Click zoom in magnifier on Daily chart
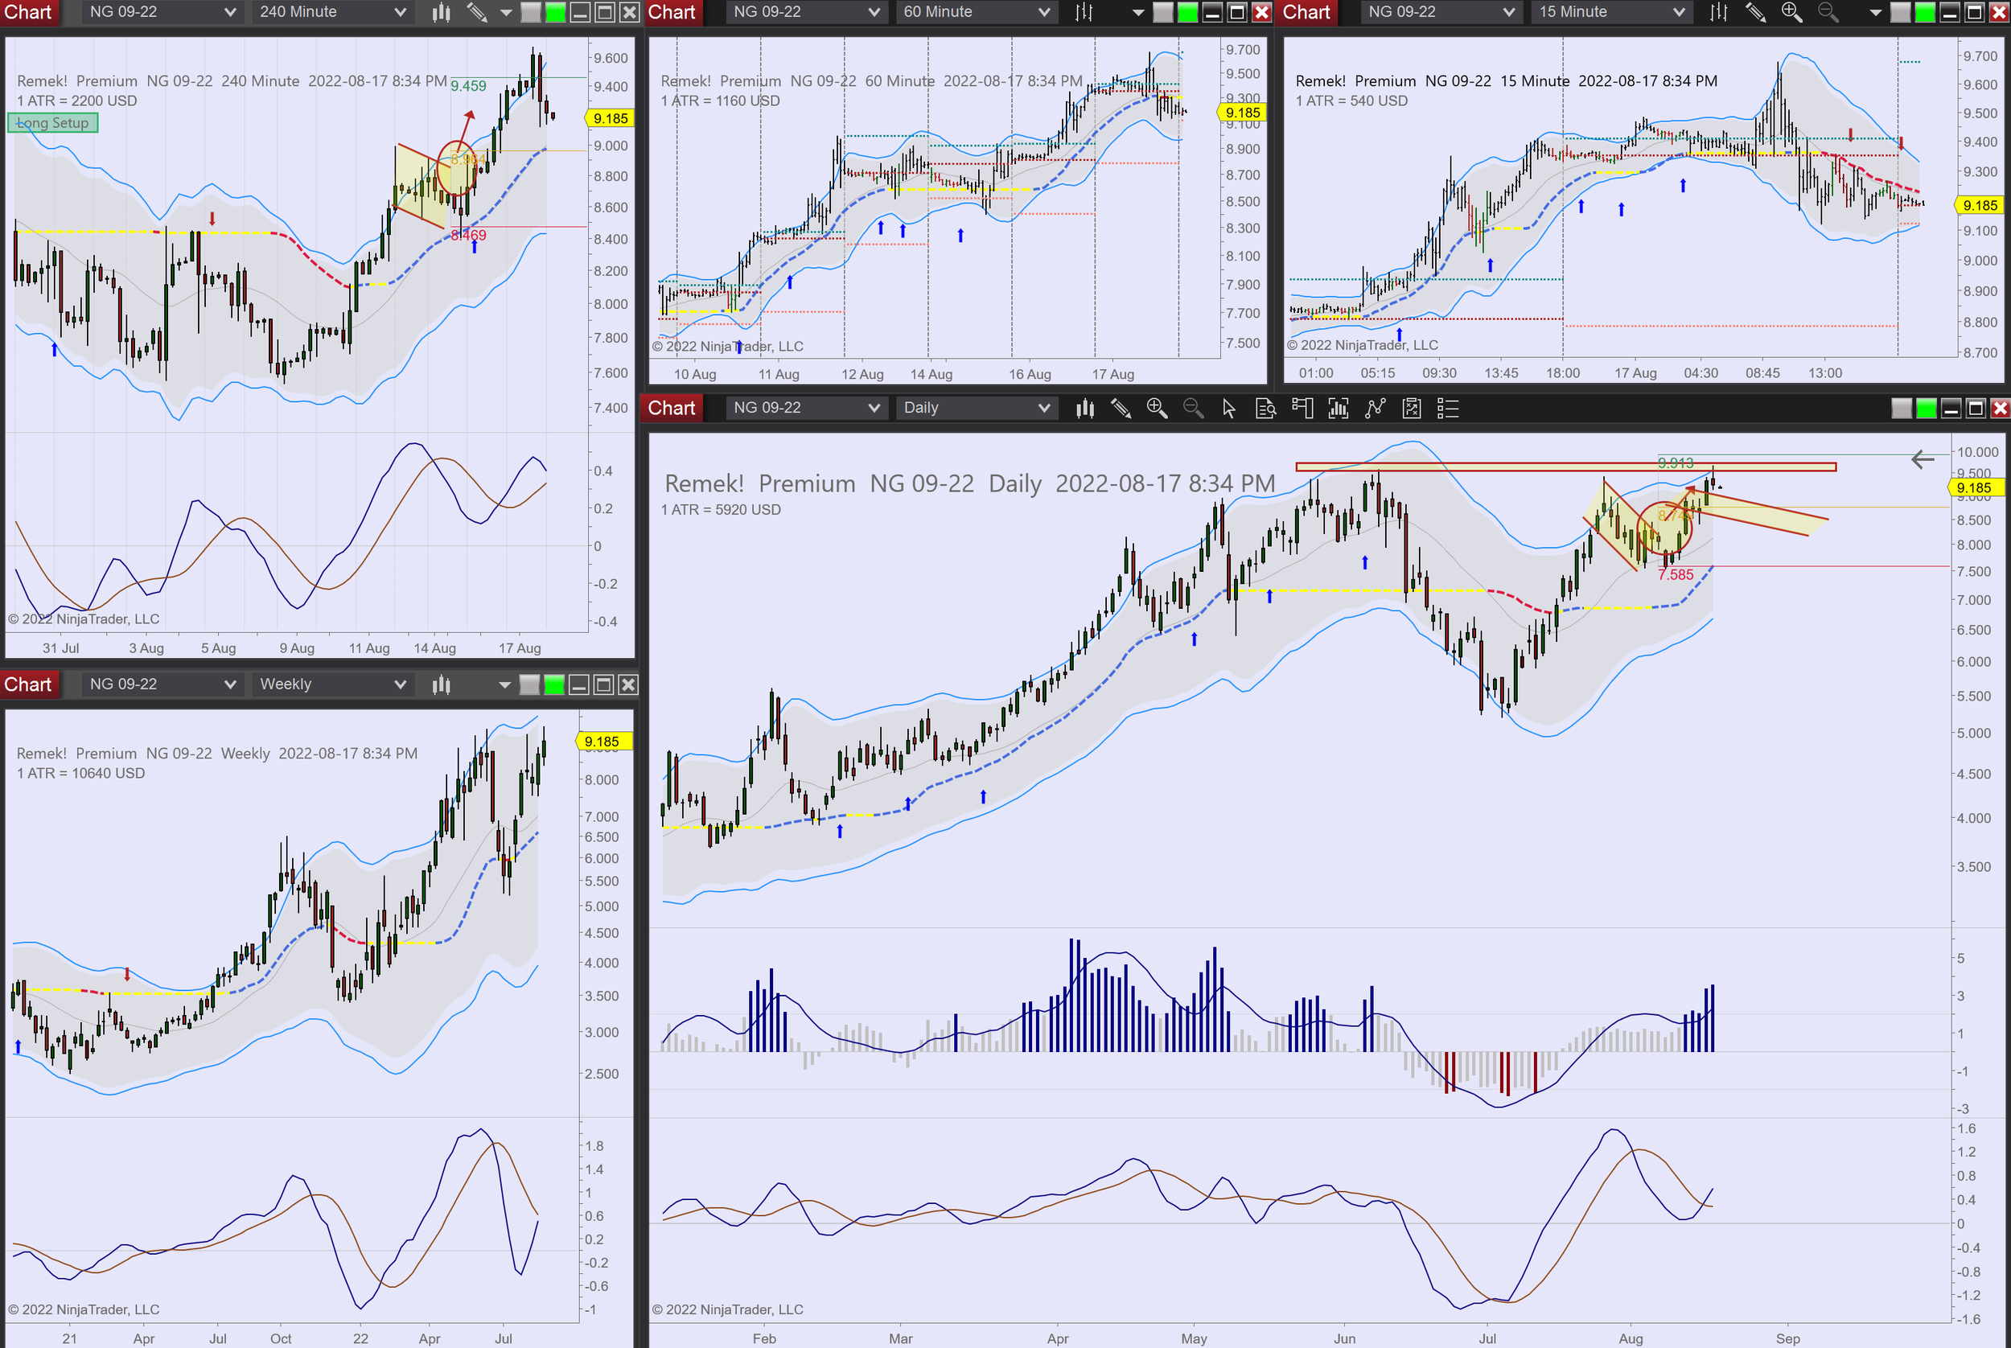Viewport: 2011px width, 1348px height. (1157, 409)
